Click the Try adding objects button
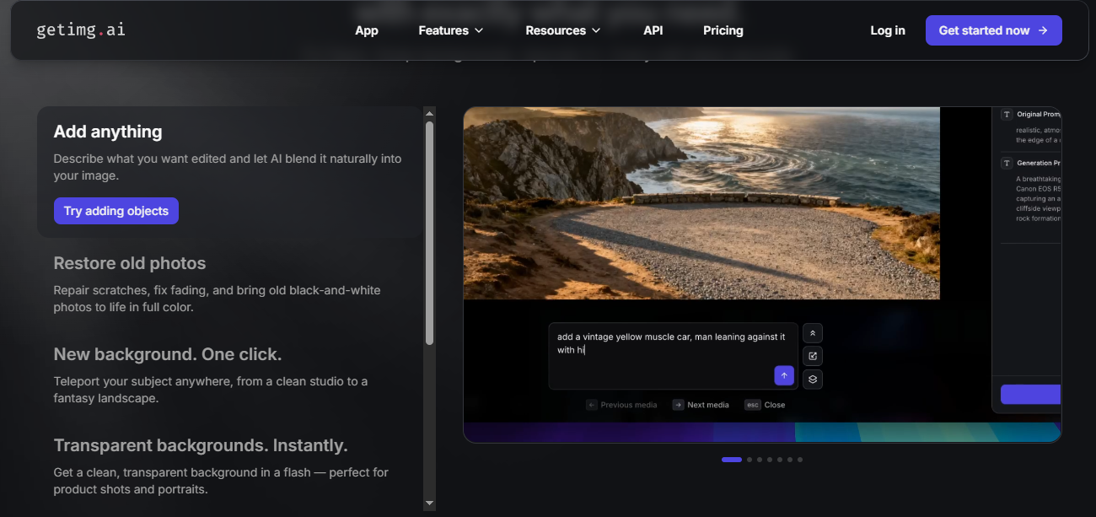Image resolution: width=1096 pixels, height=517 pixels. pyautogui.click(x=116, y=211)
